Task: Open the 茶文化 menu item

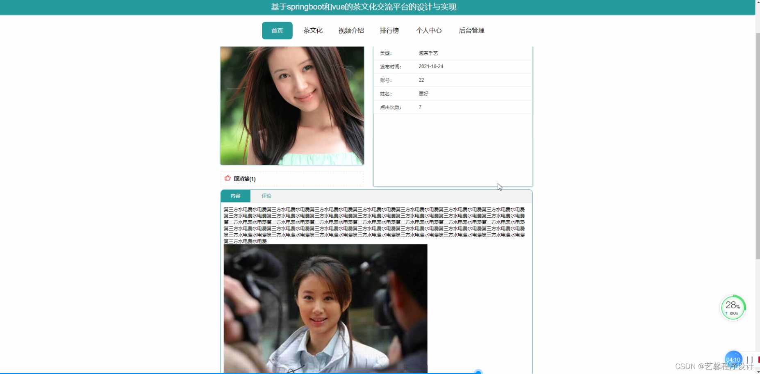Action: click(313, 30)
